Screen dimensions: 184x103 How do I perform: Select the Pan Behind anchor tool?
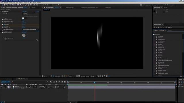[x=15, y=5]
